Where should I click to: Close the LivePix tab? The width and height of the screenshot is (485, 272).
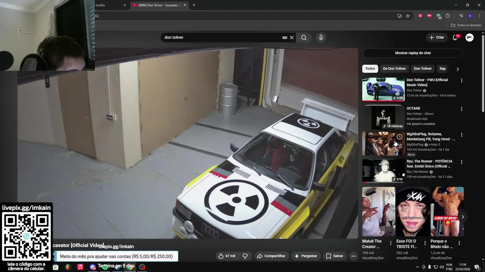[125, 5]
